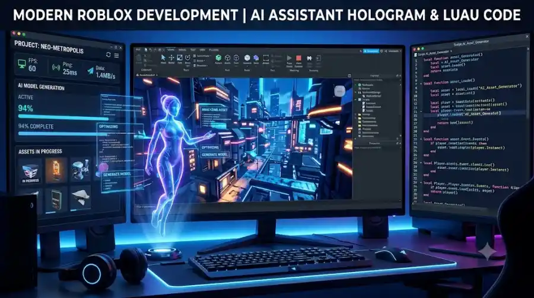Image resolution: width=534 pixels, height=298 pixels.
Task: Click the Properties filter input field
Action: point(377,148)
